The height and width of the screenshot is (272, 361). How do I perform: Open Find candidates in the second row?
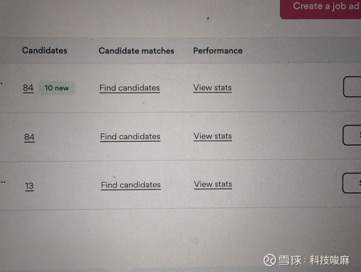point(130,137)
